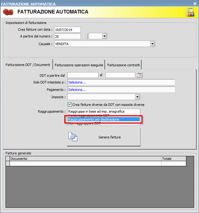199x213 pixels.
Task: Click the 'DDT a partire dal' start date field
Action: tap(83, 75)
